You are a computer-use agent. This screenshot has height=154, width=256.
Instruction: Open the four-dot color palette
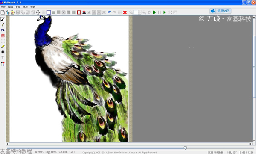tap(3, 64)
